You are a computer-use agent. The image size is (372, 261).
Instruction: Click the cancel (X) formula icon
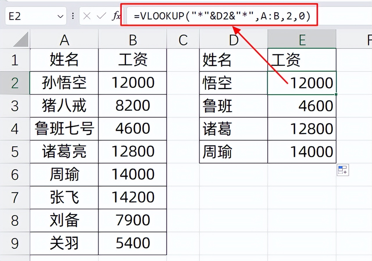pyautogui.click(x=87, y=16)
